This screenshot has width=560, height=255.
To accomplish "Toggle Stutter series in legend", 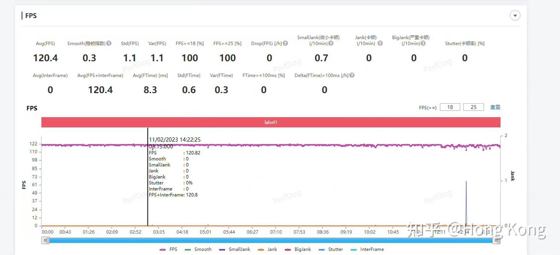I will coord(331,250).
